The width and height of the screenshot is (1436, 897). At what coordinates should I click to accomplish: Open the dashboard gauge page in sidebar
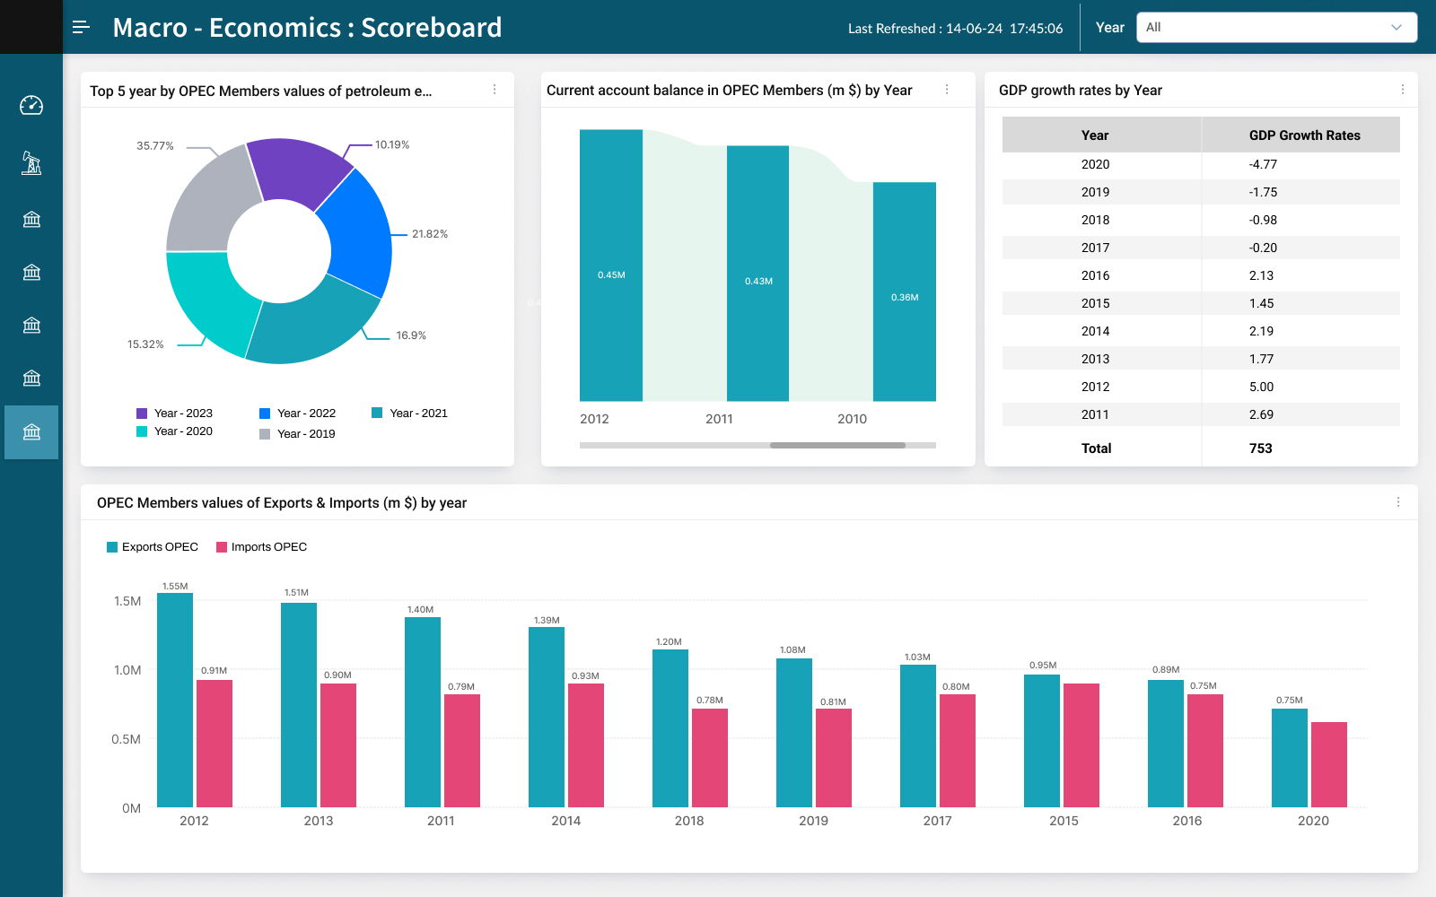click(x=31, y=106)
